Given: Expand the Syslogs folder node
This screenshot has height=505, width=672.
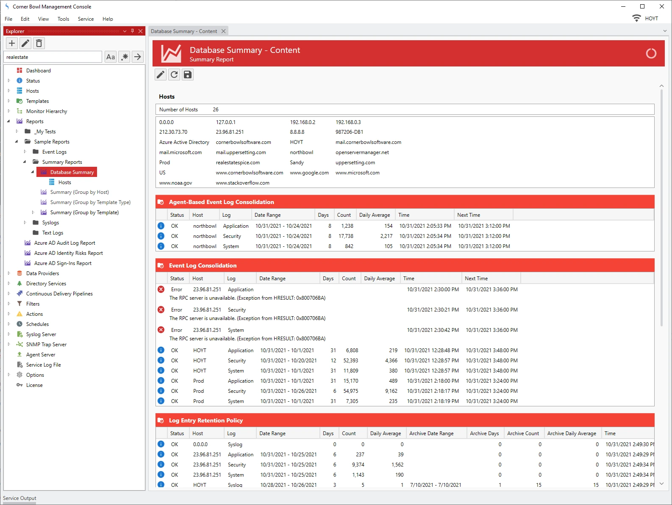Looking at the screenshot, I should [25, 223].
